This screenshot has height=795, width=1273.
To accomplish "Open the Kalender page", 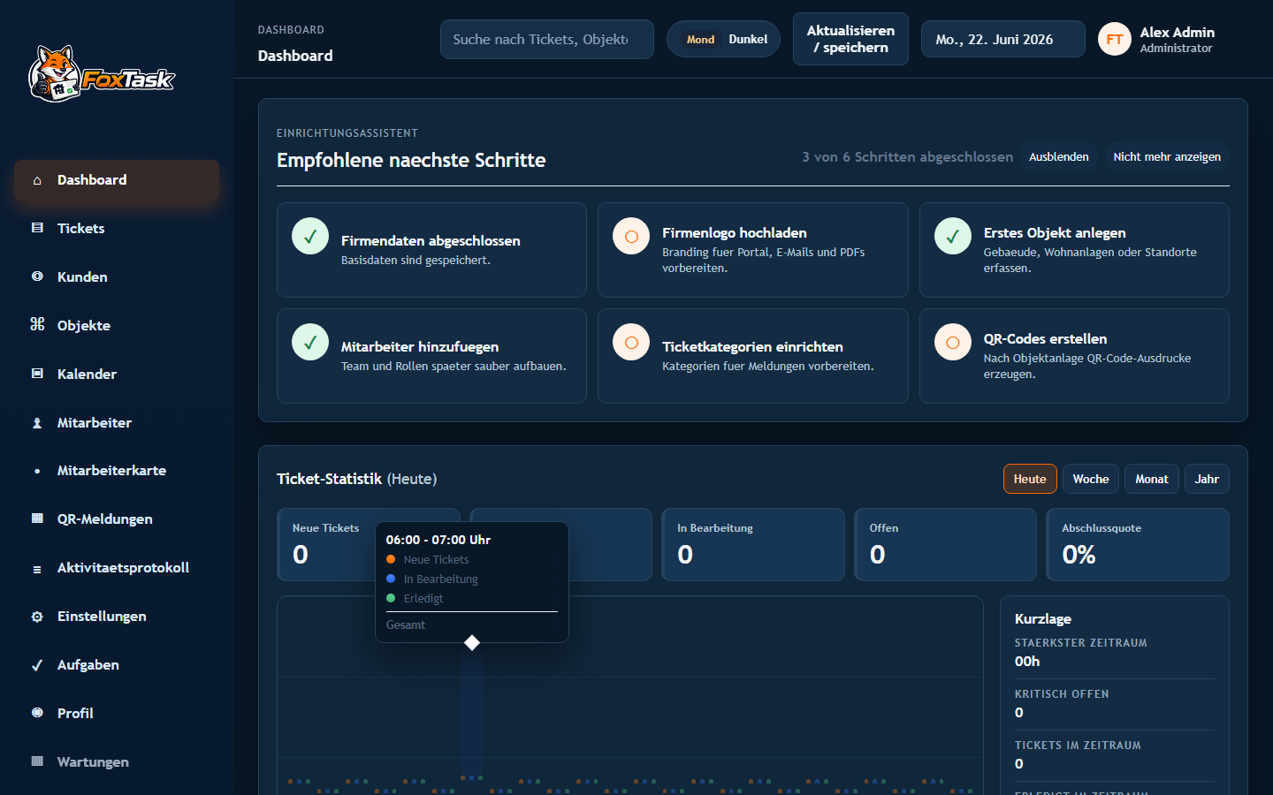I will (x=117, y=375).
